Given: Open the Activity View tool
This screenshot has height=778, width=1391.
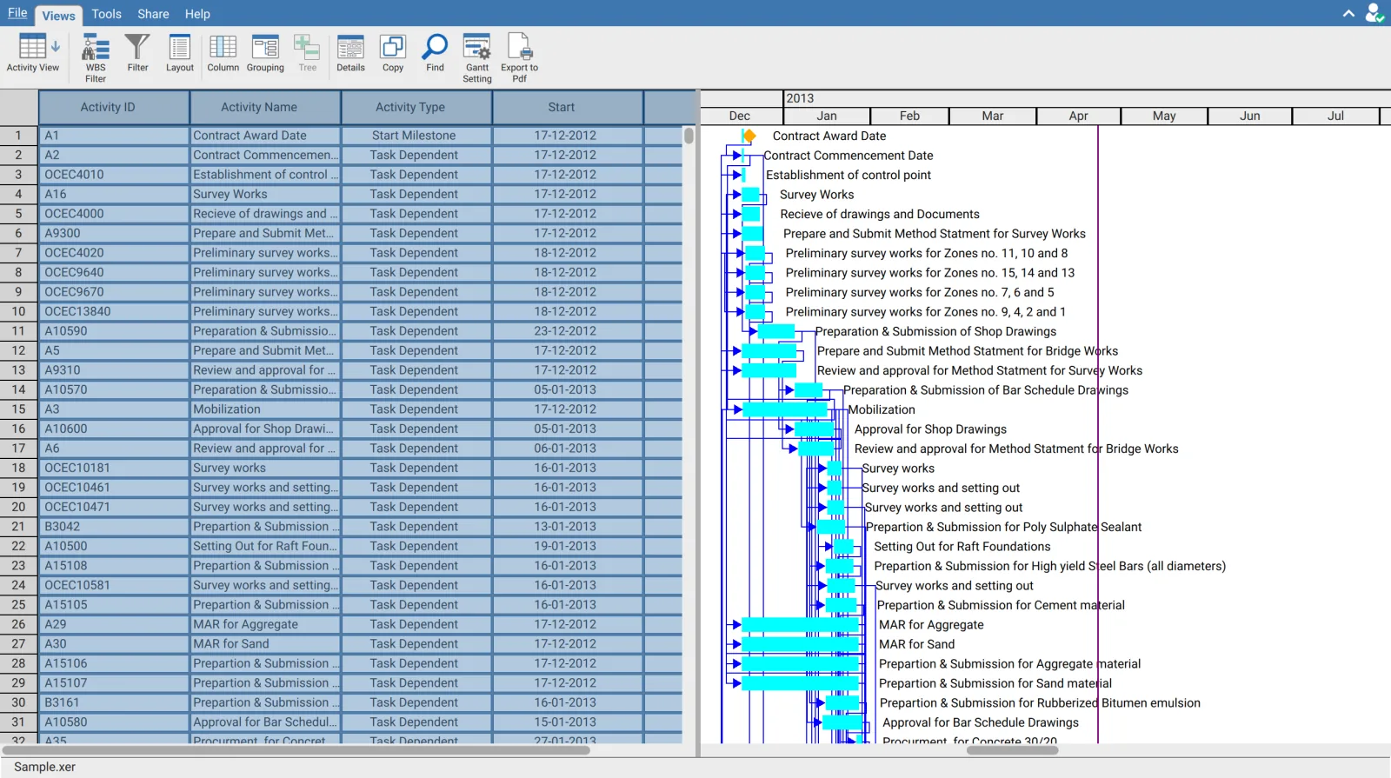Looking at the screenshot, I should point(32,54).
